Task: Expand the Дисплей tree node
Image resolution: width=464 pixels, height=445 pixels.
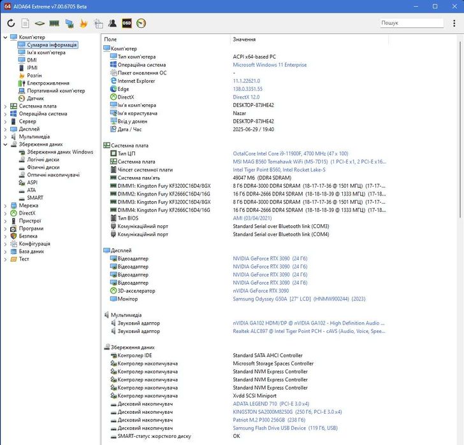Action: pos(5,129)
